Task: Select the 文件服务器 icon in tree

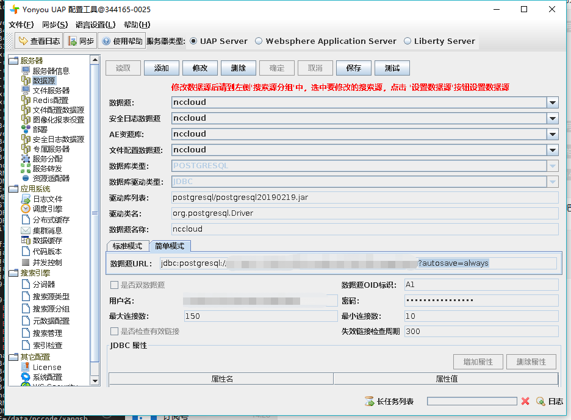Action: (26, 90)
